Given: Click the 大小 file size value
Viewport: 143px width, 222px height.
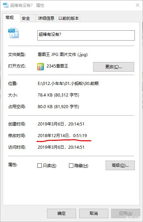Looking at the screenshot, I should (x=58, y=95).
